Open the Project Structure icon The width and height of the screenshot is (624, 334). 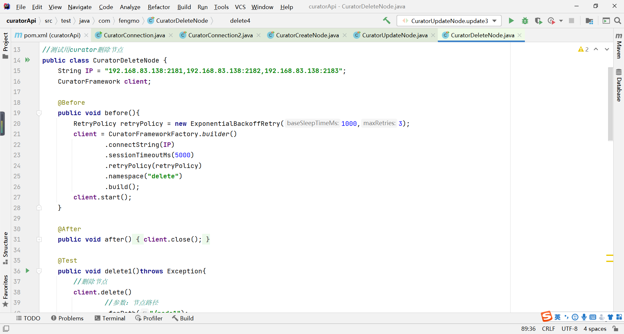tap(589, 21)
